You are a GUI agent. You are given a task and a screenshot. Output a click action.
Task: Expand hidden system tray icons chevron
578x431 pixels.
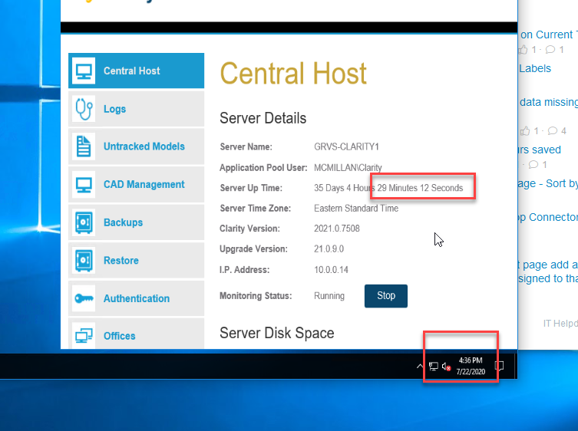coord(420,367)
